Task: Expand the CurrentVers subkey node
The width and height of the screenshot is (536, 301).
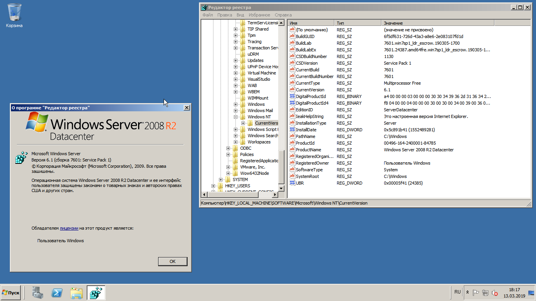Action: [243, 123]
